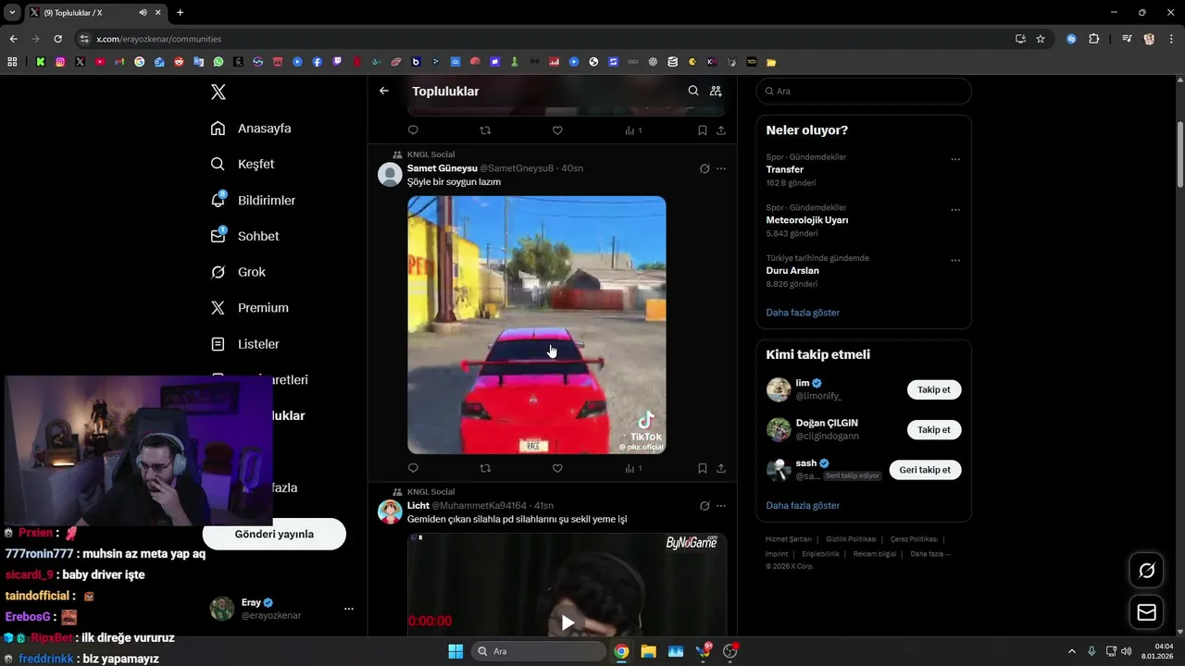This screenshot has height=666, width=1185.
Task: Click the Ara search field on X
Action: click(x=864, y=92)
